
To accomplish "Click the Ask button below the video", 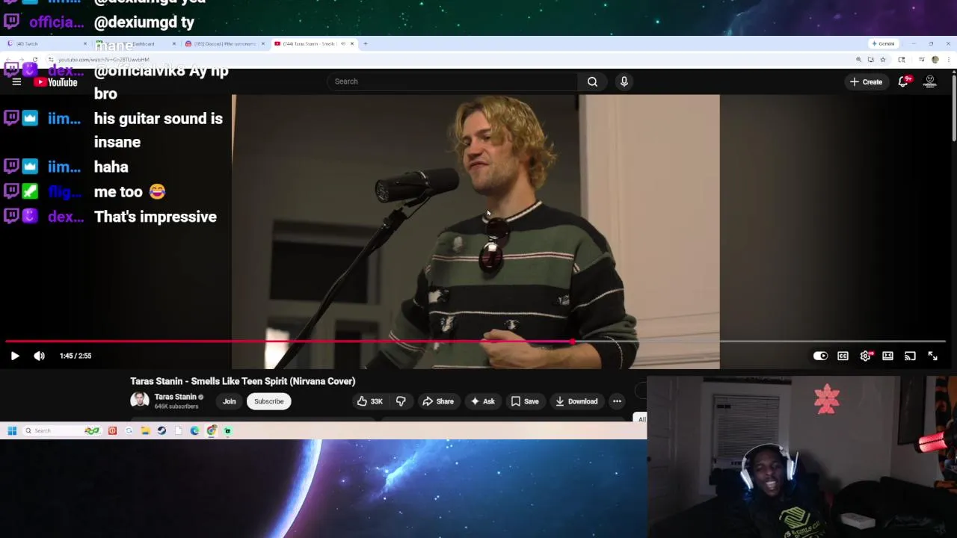I will (482, 401).
